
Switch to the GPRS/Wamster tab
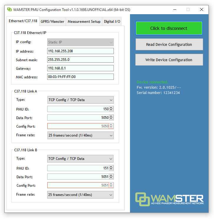pos(52,22)
